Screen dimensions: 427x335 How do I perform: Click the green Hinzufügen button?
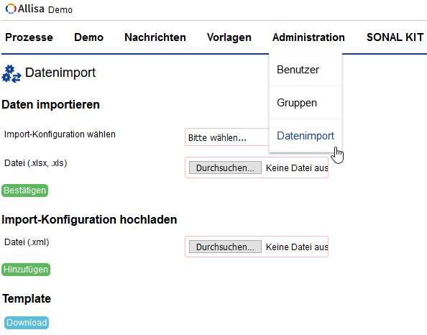(26, 270)
